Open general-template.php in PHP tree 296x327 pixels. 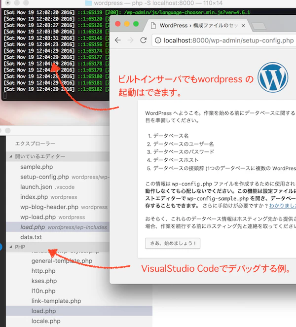click(62, 261)
